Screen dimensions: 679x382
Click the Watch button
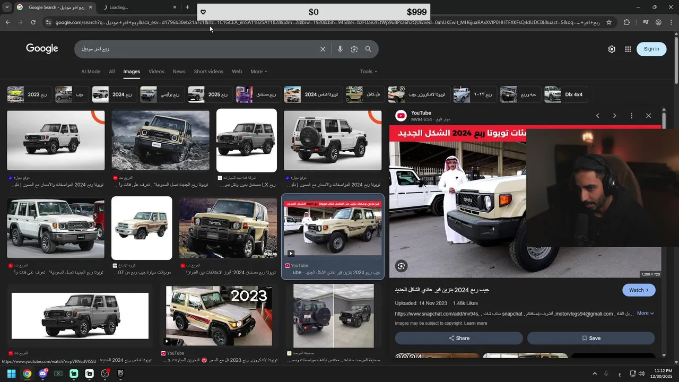pyautogui.click(x=639, y=290)
